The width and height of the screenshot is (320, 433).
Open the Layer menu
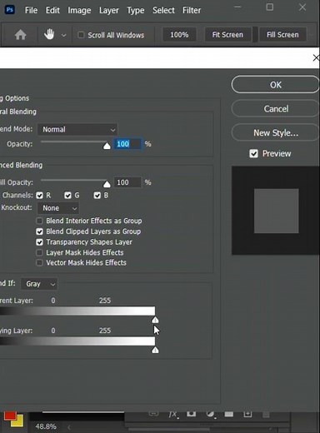(108, 10)
